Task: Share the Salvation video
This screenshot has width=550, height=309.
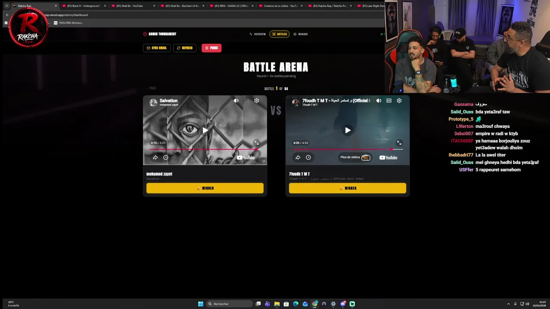Action: [155, 158]
